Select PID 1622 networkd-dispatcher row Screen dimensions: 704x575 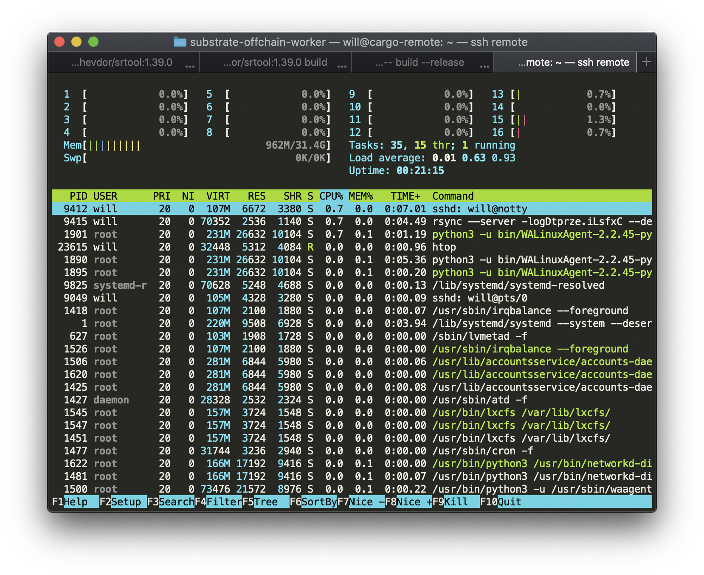(x=352, y=463)
